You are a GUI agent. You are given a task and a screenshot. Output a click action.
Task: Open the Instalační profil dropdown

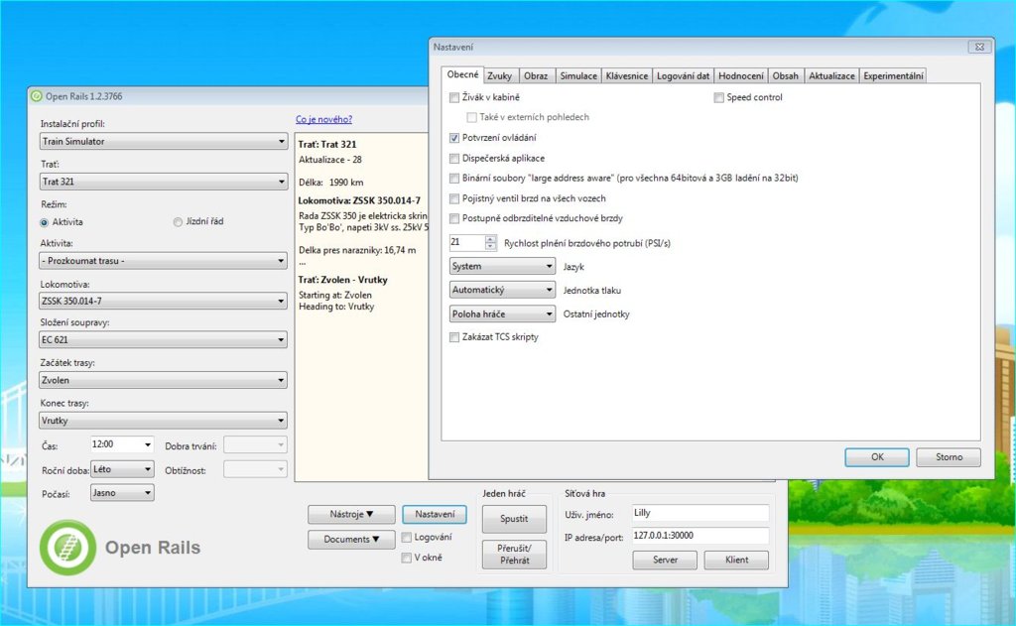click(164, 141)
